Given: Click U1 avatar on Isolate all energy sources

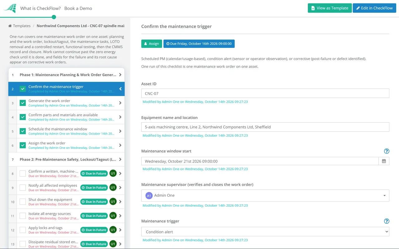Looking at the screenshot, I should coord(113,216).
